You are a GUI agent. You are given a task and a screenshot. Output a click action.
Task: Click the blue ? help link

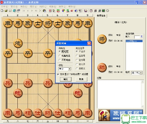pos(142,37)
